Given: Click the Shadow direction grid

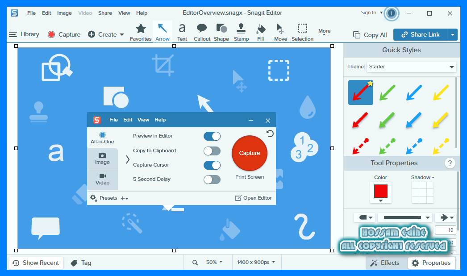Looking at the screenshot, I should click(423, 192).
